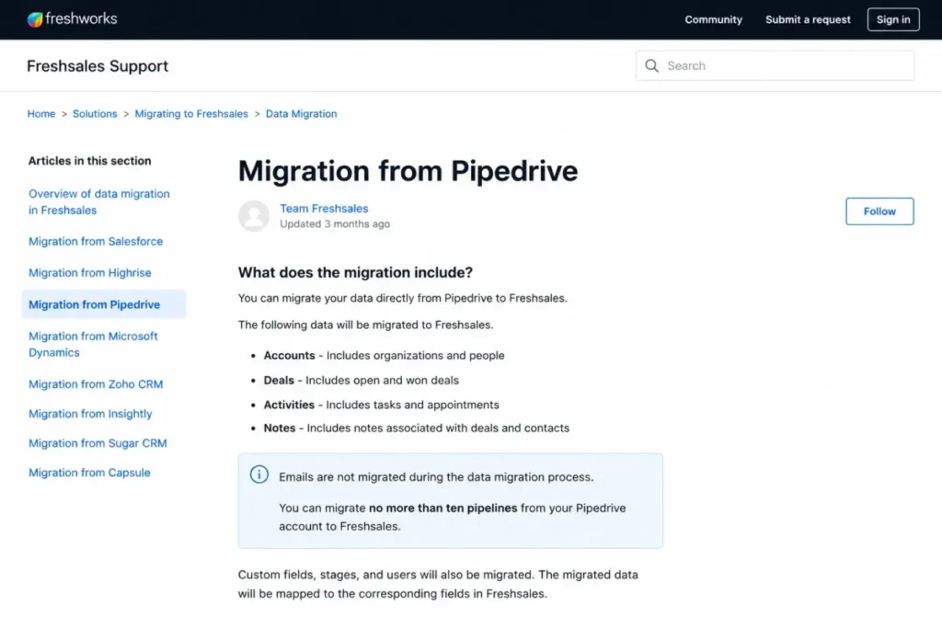
Task: Click the Freshsales Support title
Action: 98,66
